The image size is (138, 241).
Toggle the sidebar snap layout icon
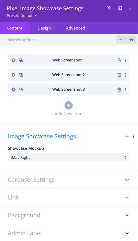tap(120, 8)
